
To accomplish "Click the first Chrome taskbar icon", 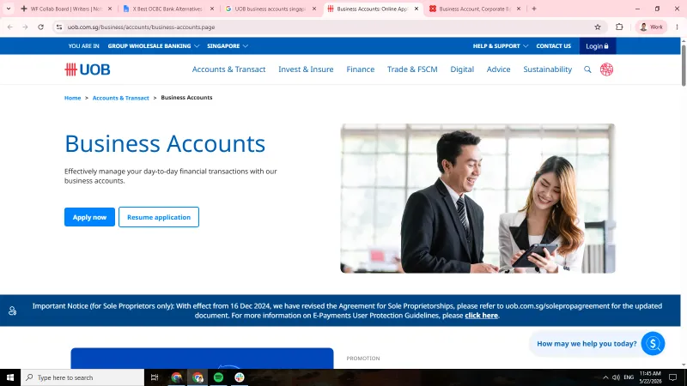I will [177, 377].
